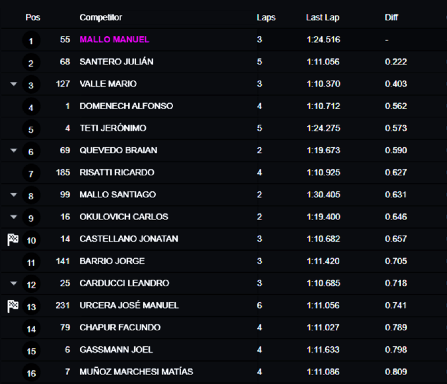Click position 1 badge for Mallo Manuel

coord(31,41)
